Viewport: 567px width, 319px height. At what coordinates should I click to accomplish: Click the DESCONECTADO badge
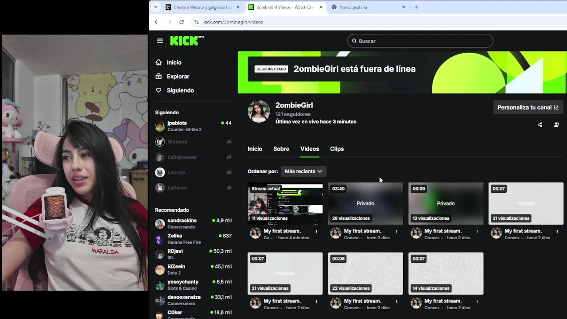point(272,69)
